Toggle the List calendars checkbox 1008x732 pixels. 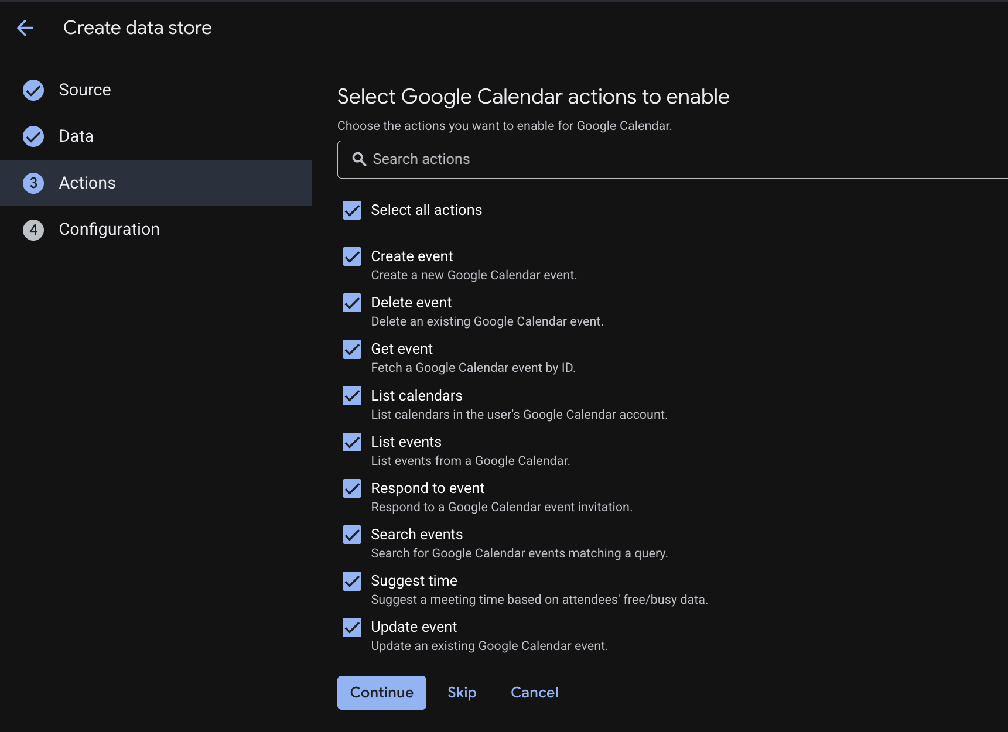coord(352,396)
